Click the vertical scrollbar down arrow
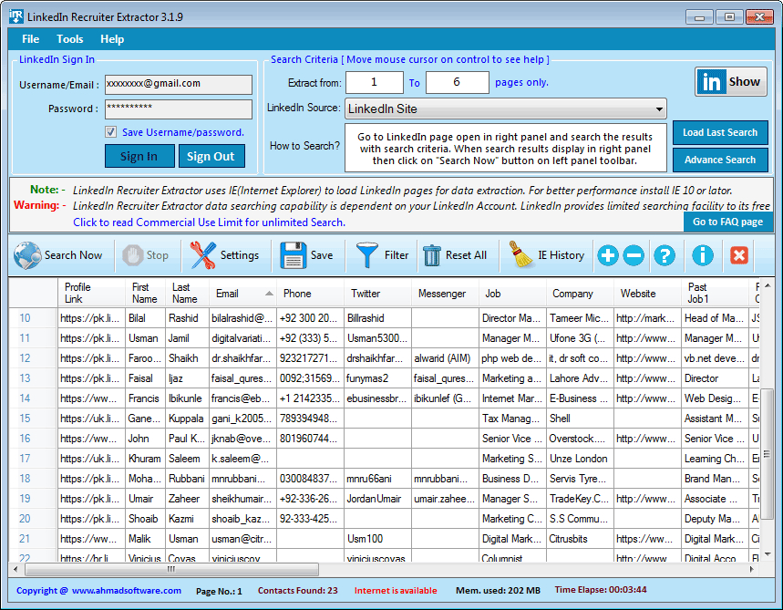 coord(768,554)
